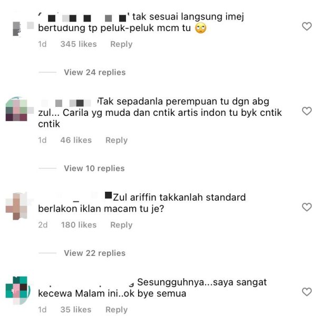Screen dimensions: 319x316
Task: Like the 'Zul ariffin takkanlah standard' comment
Action: coord(306,208)
